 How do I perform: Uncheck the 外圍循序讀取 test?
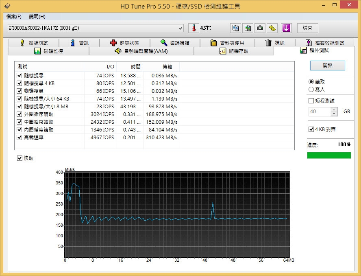pyautogui.click(x=20, y=114)
